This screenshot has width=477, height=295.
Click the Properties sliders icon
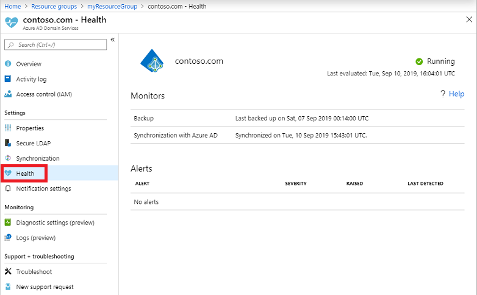click(8, 128)
